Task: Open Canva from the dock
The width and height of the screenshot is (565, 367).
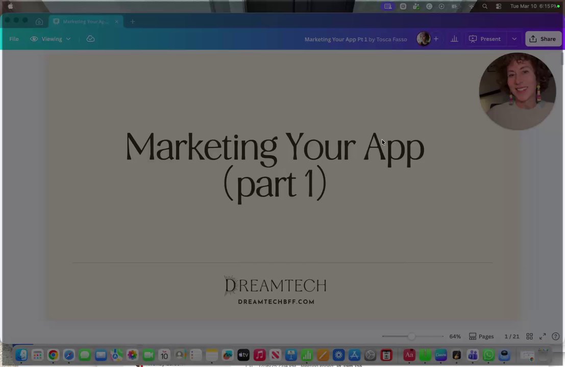Action: click(x=440, y=355)
